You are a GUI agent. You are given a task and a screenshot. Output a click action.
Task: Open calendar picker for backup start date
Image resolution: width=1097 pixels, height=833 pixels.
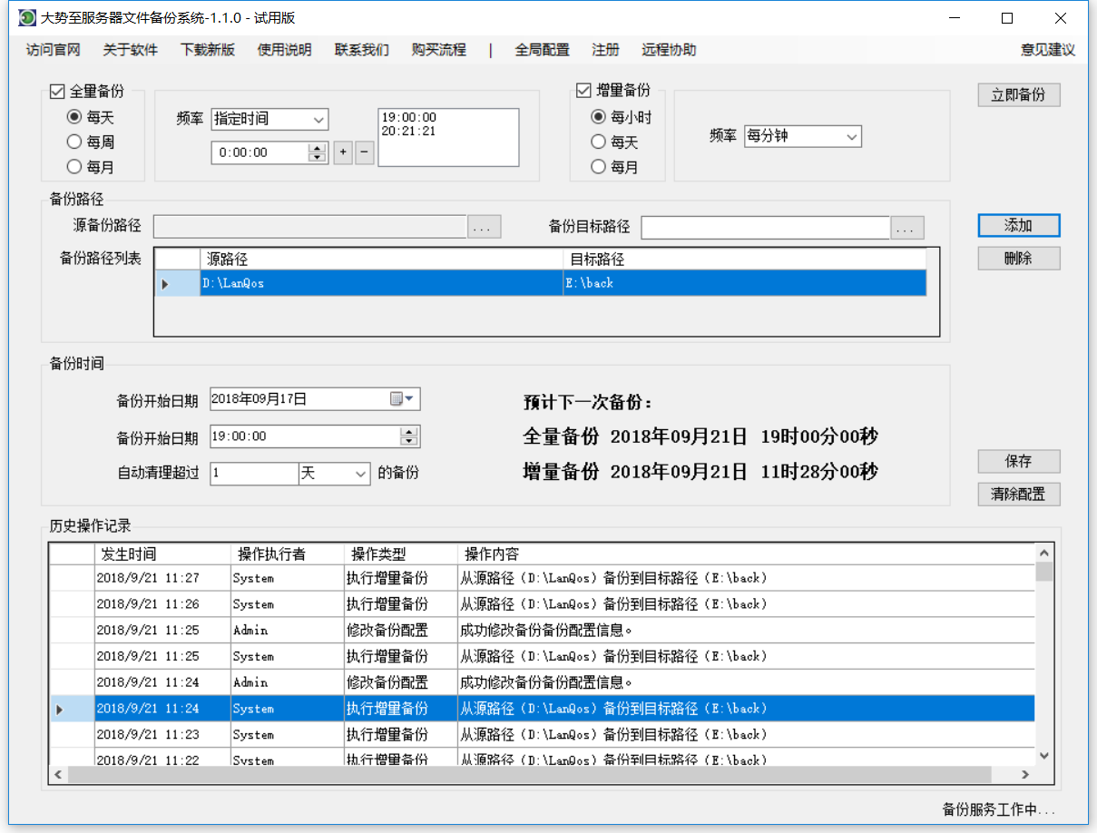click(401, 399)
